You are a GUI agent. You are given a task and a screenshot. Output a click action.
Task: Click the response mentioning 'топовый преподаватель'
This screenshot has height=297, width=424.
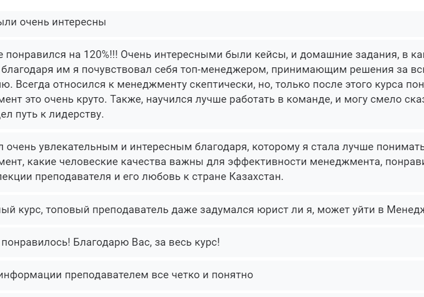coord(212,210)
